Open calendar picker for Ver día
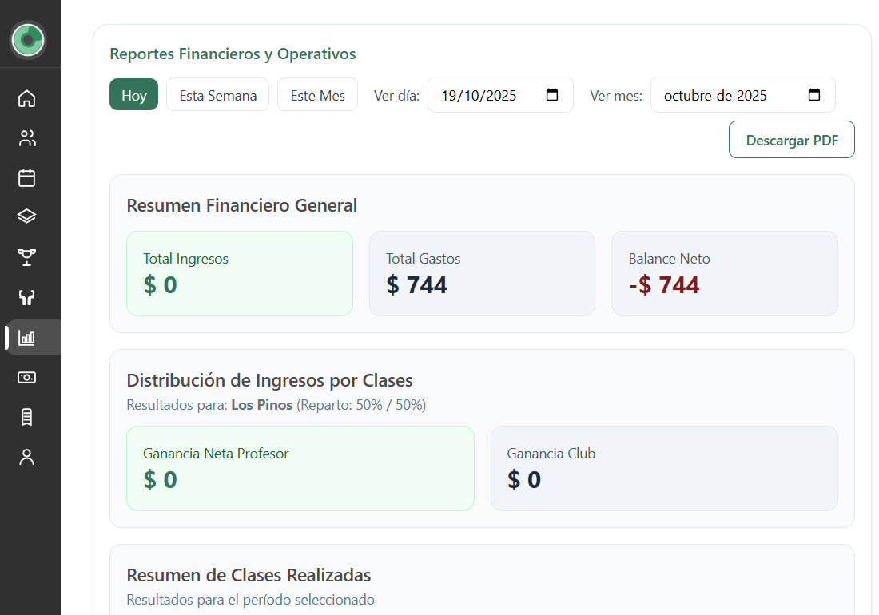Image resolution: width=879 pixels, height=615 pixels. [552, 95]
